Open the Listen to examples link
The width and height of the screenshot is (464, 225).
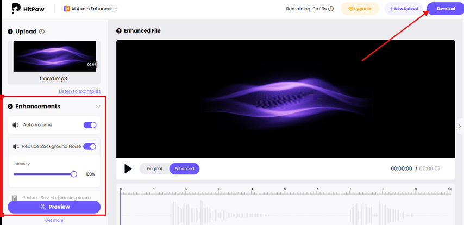click(x=80, y=91)
